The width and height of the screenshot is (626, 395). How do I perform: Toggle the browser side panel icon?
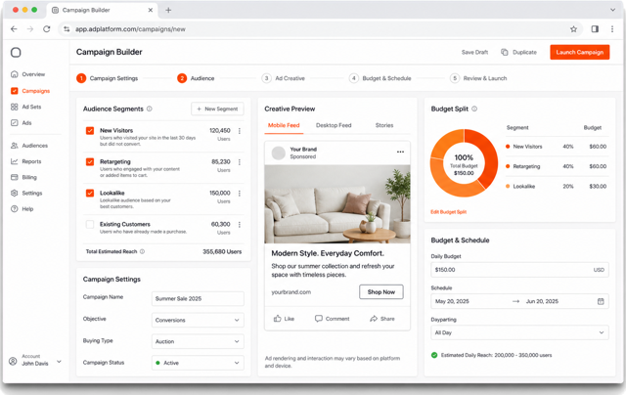[595, 29]
